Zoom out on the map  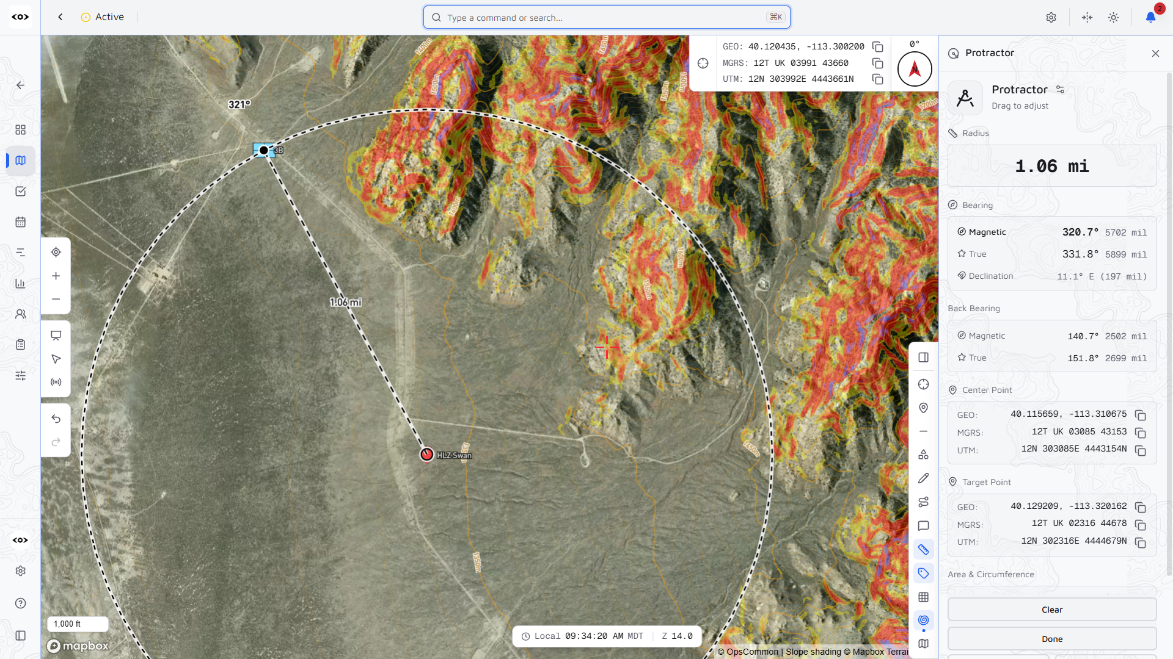pyautogui.click(x=56, y=299)
